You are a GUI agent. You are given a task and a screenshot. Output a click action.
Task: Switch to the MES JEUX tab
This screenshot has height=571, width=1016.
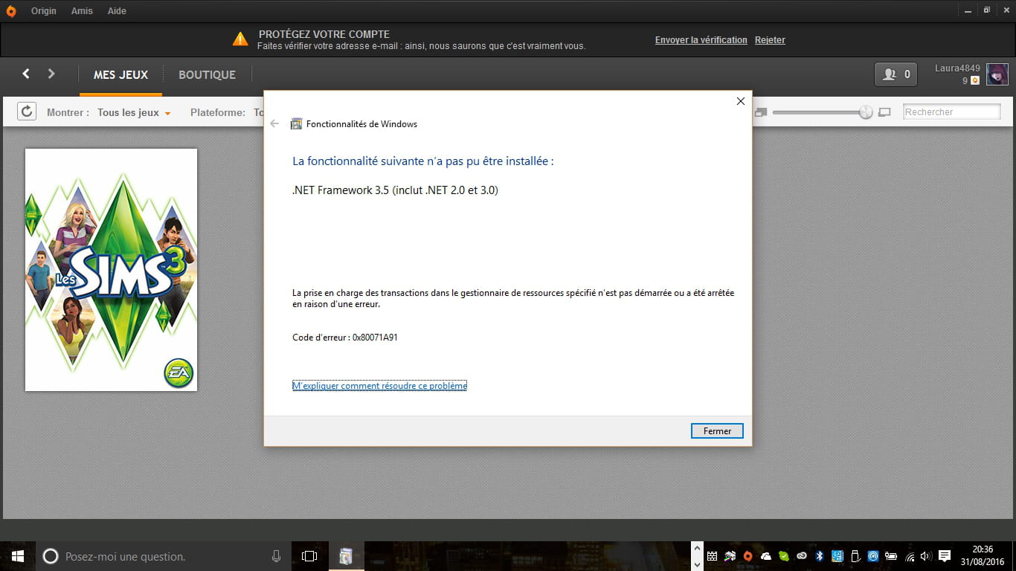click(120, 75)
